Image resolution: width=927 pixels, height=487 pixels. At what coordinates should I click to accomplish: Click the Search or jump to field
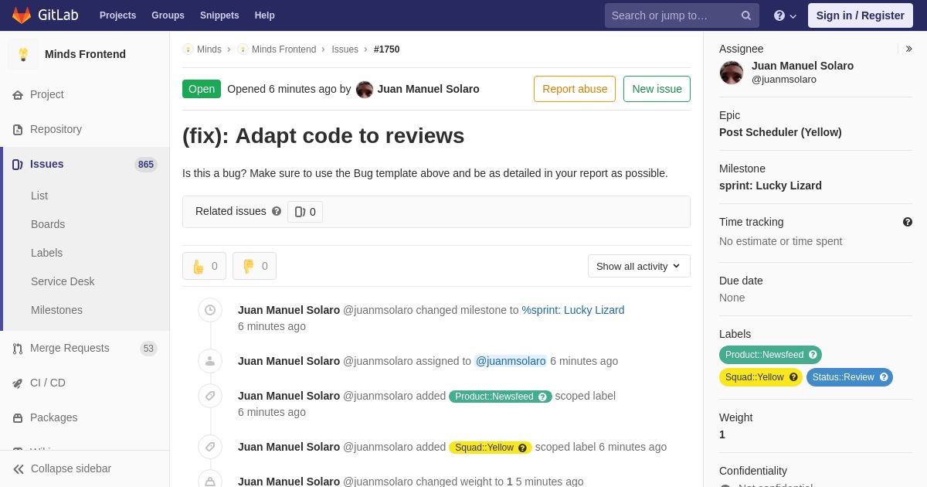pyautogui.click(x=672, y=15)
